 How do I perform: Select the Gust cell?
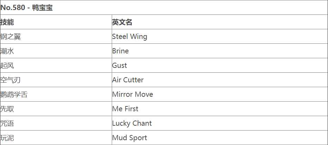tap(120, 65)
